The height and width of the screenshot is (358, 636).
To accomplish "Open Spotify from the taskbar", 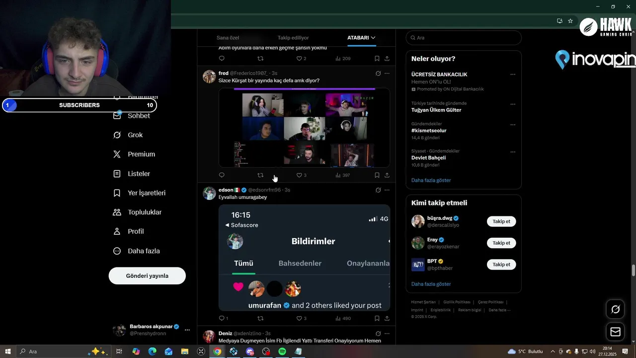I will pyautogui.click(x=282, y=352).
